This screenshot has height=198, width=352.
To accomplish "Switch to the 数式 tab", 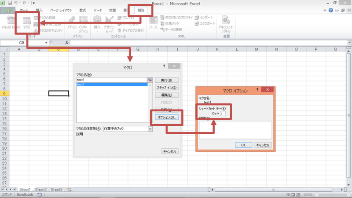I will 83,10.
